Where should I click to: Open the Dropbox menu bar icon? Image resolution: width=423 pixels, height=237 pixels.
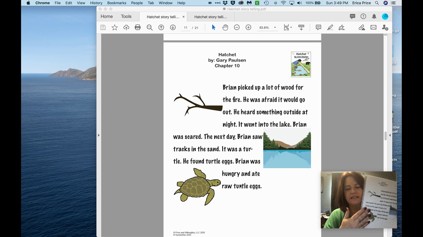pyautogui.click(x=225, y=3)
